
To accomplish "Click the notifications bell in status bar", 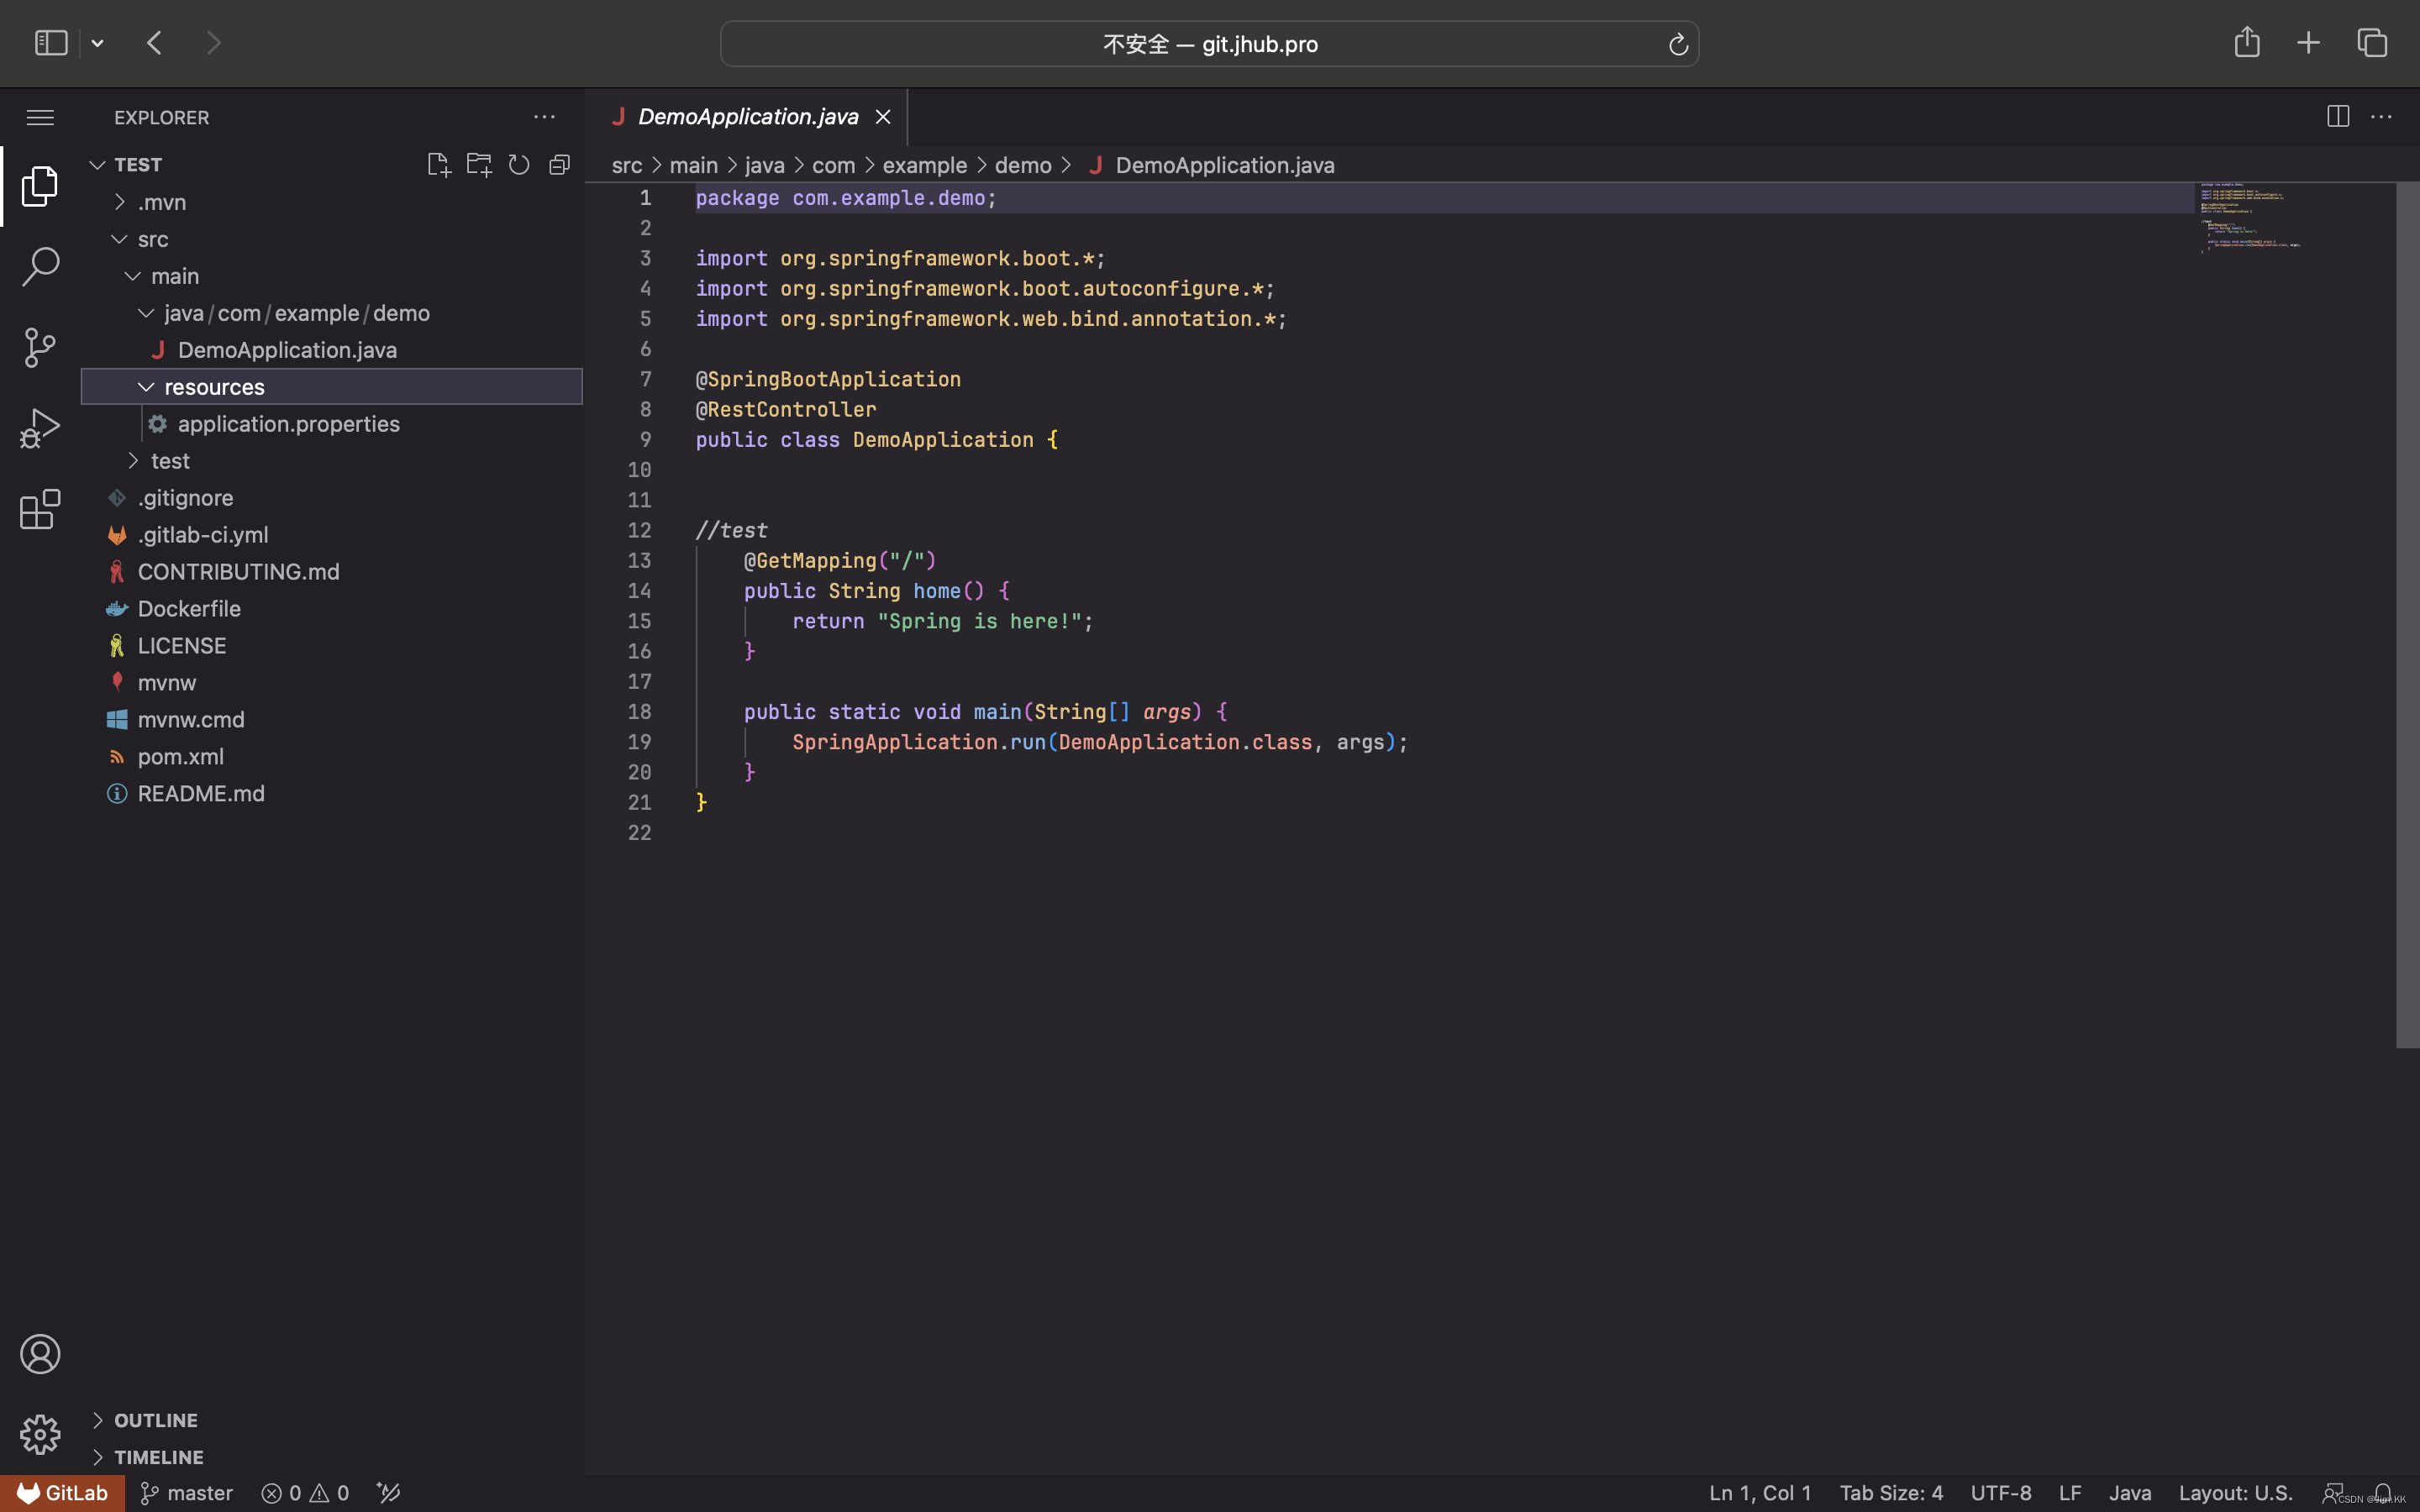I will (x=2384, y=1493).
